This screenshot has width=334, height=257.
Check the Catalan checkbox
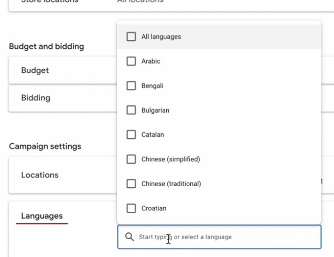tap(131, 135)
